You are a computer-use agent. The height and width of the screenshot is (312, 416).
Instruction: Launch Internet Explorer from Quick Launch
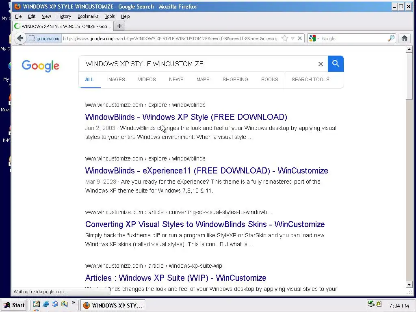[x=45, y=304]
